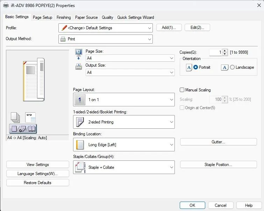The height and width of the screenshot is (211, 264).
Task: Click the document preview thumbnail
Action: click(34, 80)
